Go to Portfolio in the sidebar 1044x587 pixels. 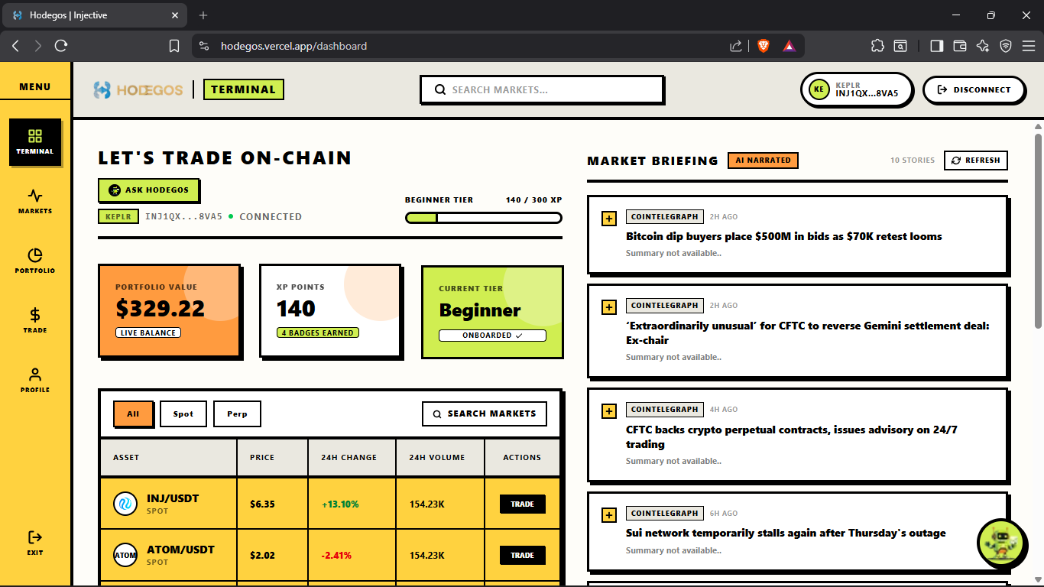(x=35, y=261)
